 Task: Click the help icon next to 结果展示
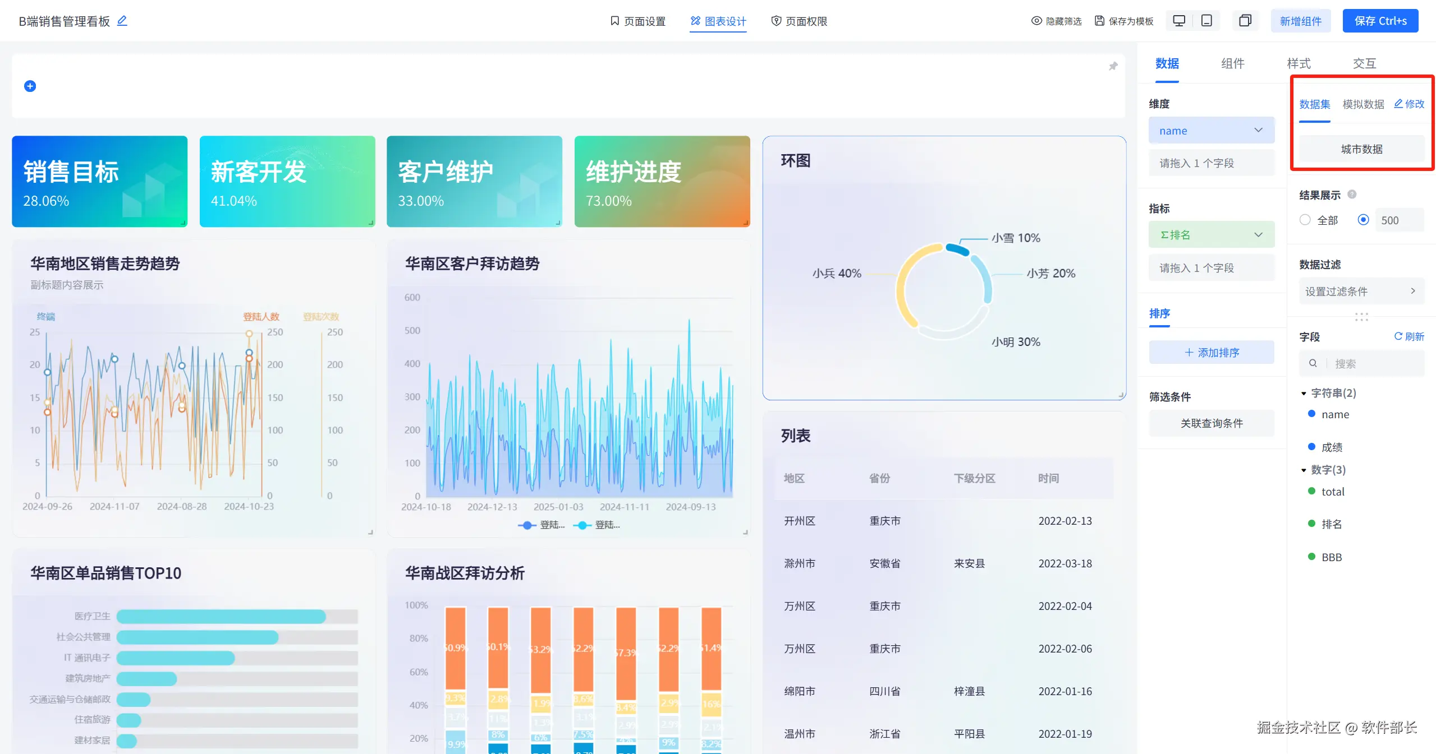pyautogui.click(x=1352, y=195)
